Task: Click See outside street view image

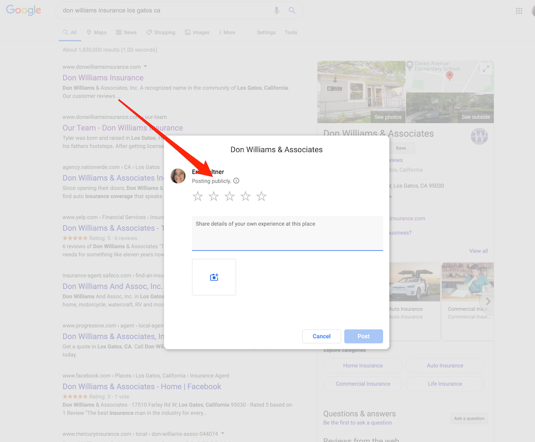Action: coord(476,117)
